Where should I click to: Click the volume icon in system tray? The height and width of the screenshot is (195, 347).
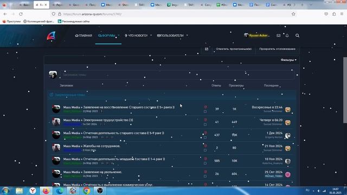point(319,191)
